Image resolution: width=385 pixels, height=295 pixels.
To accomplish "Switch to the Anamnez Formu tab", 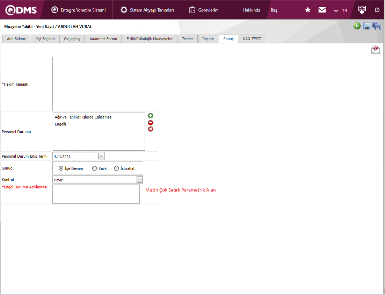I will coord(103,39).
